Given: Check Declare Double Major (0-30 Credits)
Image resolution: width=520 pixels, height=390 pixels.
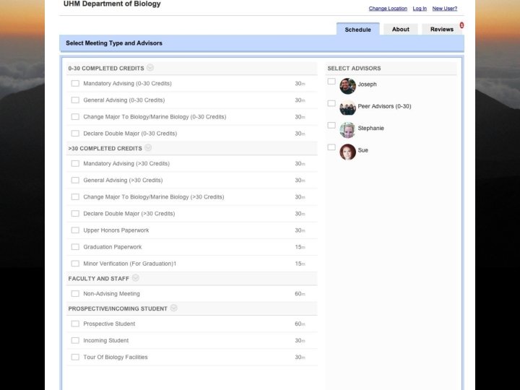Looking at the screenshot, I should (x=75, y=134).
